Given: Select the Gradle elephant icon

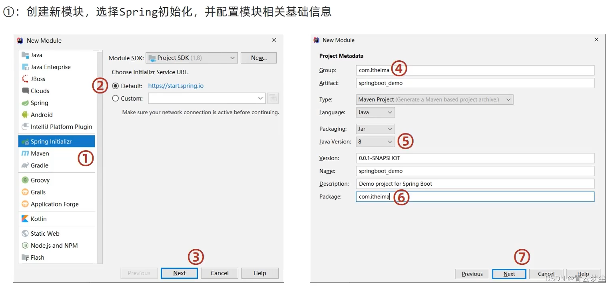Looking at the screenshot, I should 25,165.
